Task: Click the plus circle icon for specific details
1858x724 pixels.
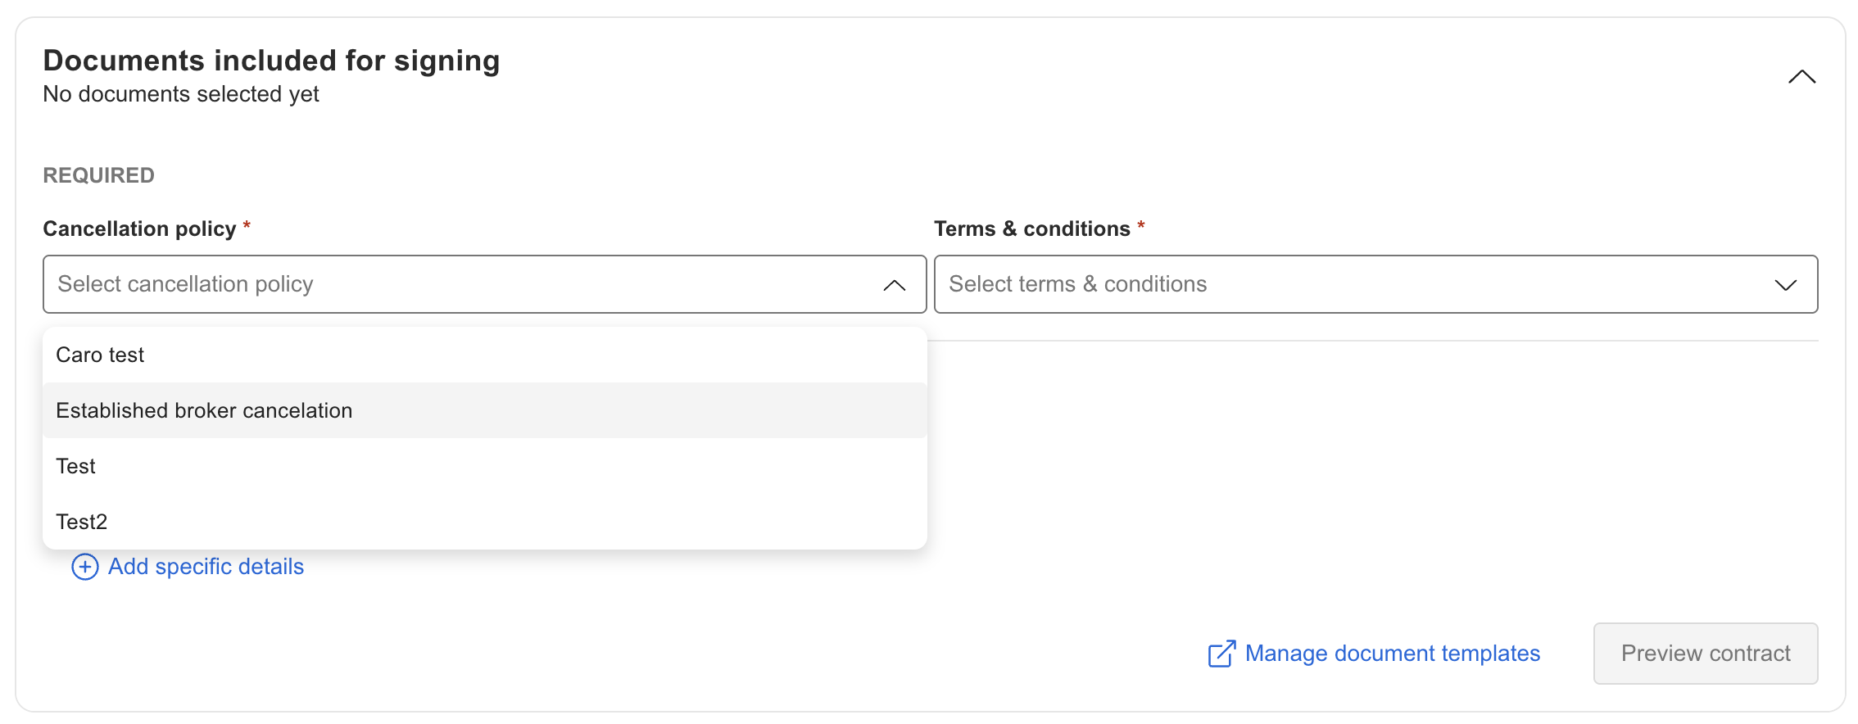Action: pos(85,567)
